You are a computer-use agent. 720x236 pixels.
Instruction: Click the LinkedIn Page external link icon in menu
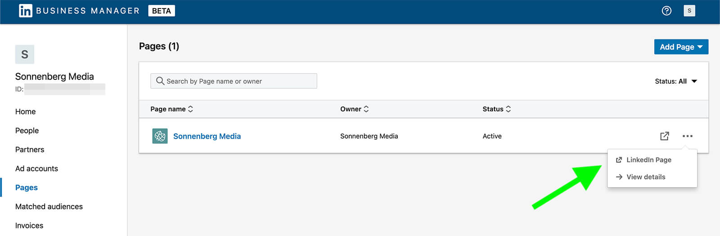pos(619,160)
